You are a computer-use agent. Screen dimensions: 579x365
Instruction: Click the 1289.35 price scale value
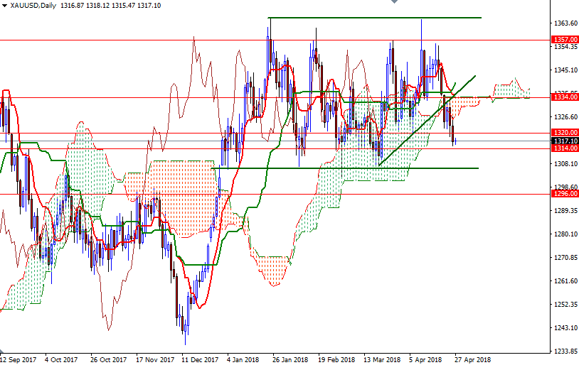pyautogui.click(x=565, y=210)
